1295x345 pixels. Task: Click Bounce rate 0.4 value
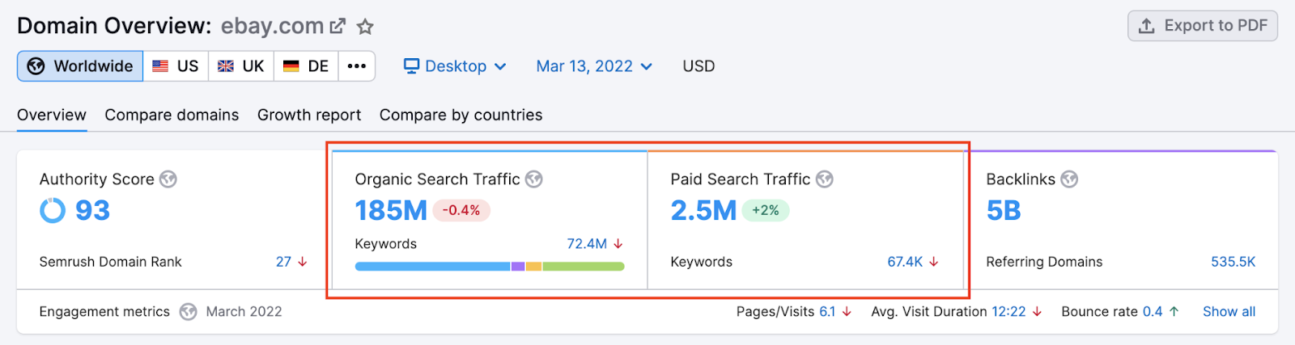click(x=1153, y=312)
